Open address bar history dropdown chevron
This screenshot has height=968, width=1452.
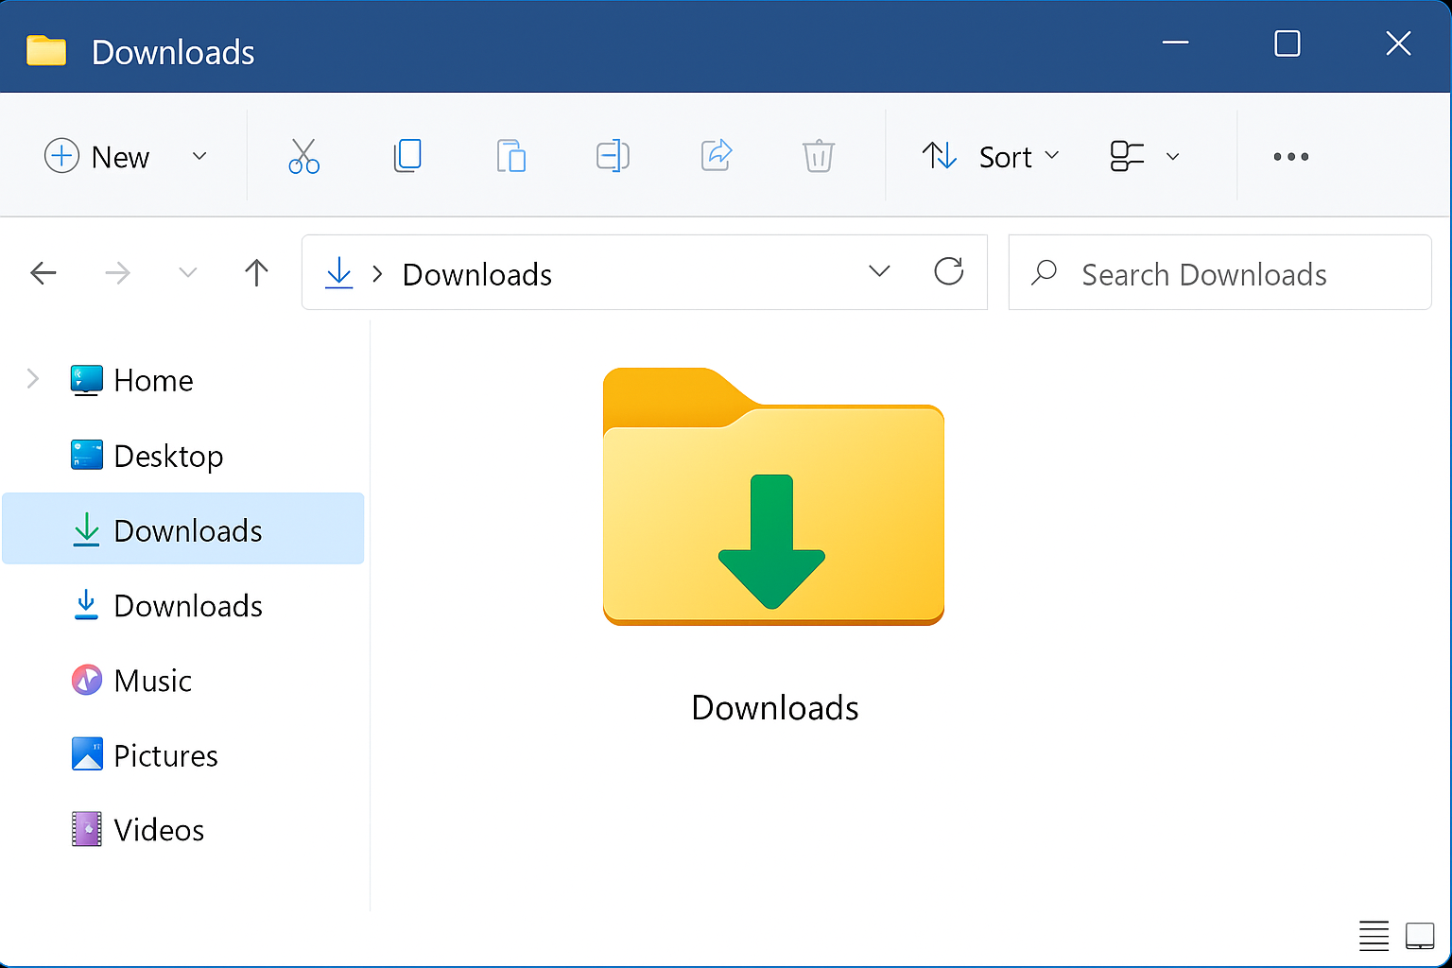[x=879, y=272]
